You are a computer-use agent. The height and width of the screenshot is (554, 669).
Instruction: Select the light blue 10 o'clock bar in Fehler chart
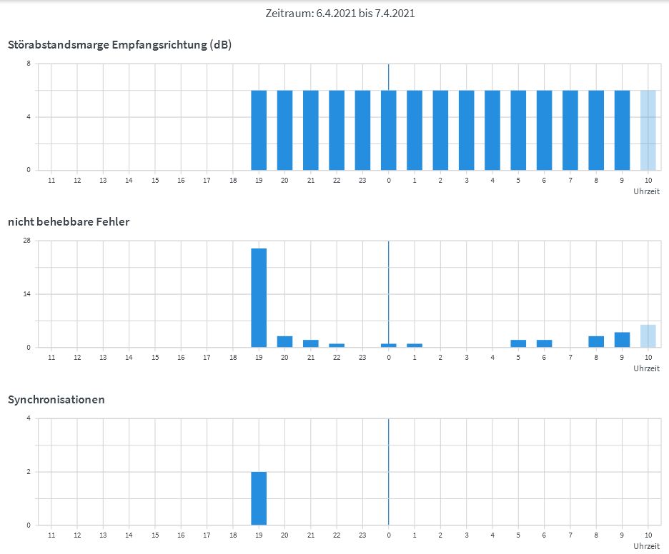click(x=648, y=336)
